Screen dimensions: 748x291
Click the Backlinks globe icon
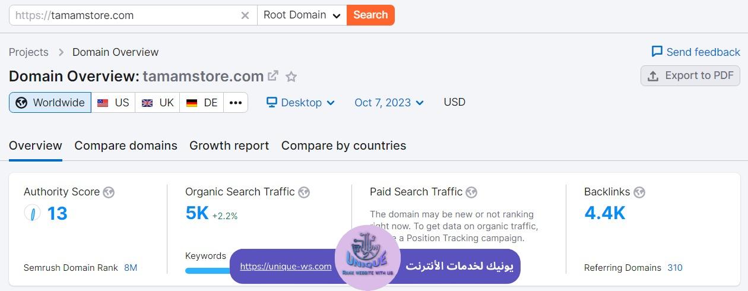tap(639, 192)
